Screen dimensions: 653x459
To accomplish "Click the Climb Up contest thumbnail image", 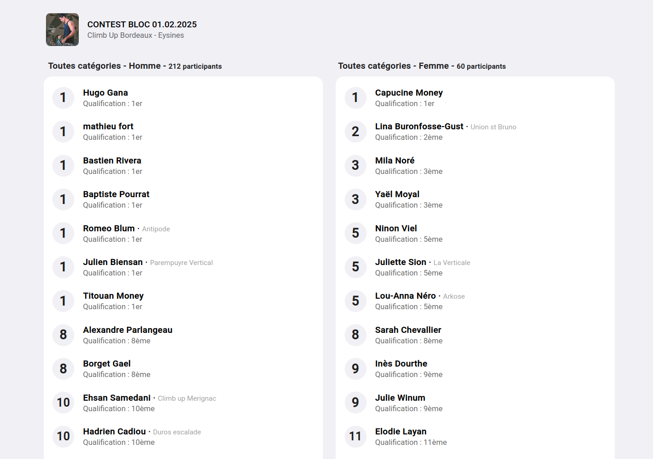I will (62, 30).
